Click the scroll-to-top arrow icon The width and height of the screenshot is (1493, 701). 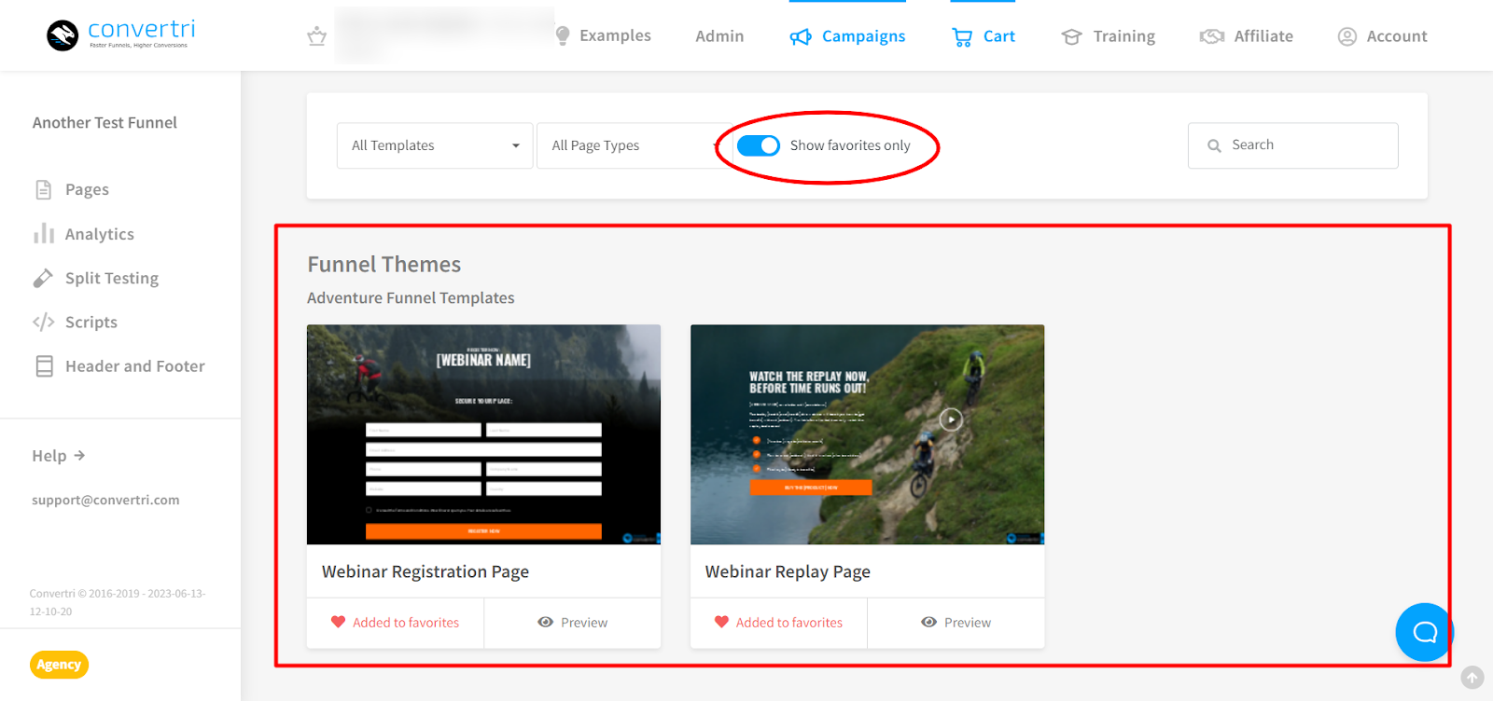coord(1472,678)
